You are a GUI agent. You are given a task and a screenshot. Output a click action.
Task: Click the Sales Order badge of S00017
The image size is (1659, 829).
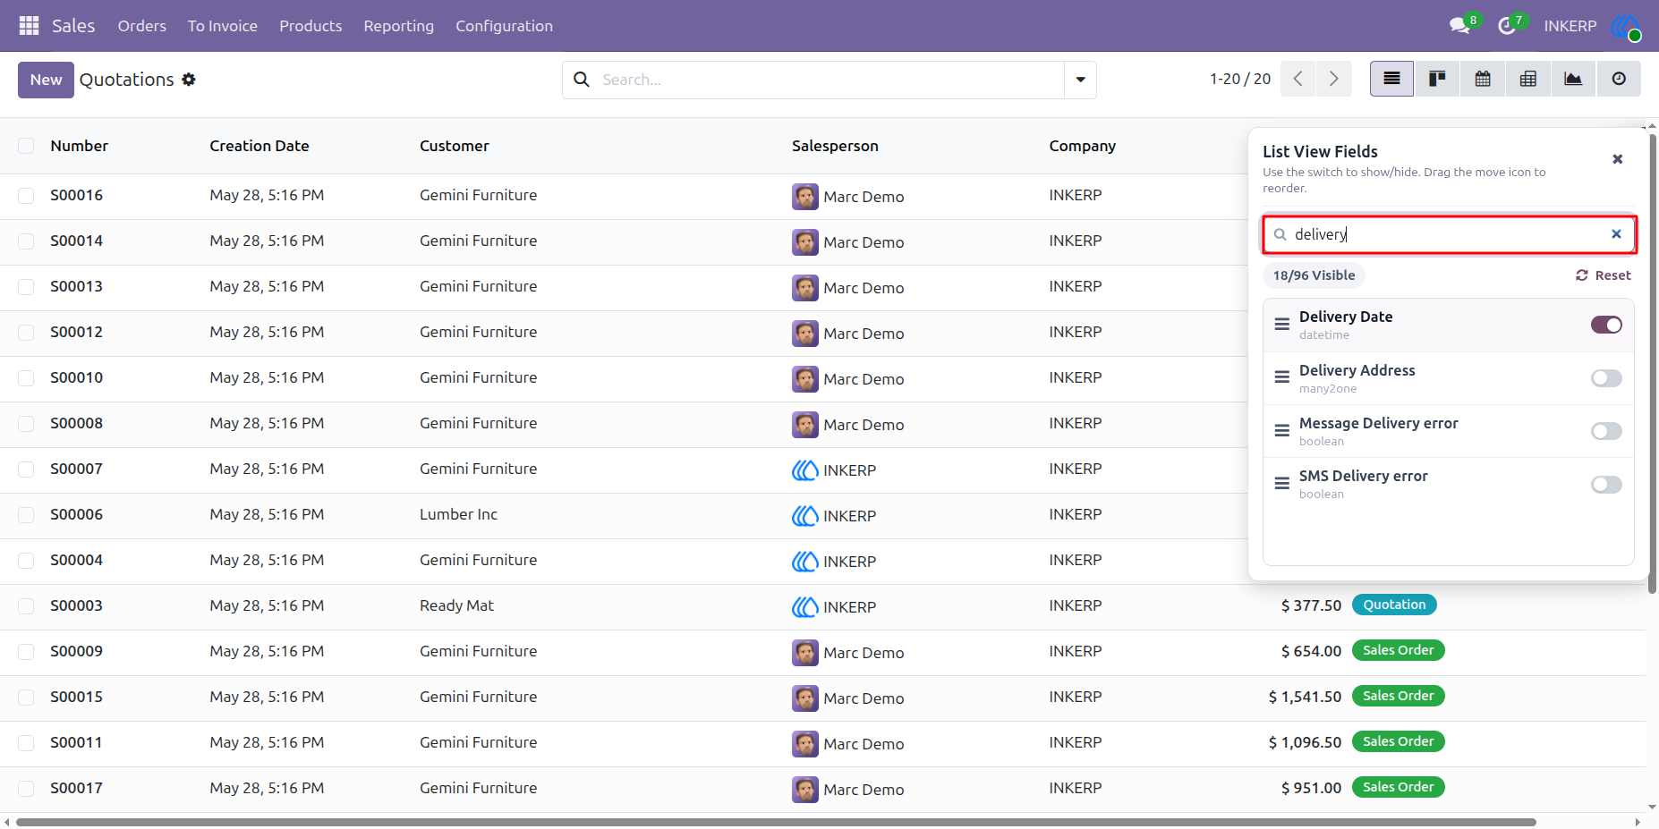(1398, 787)
